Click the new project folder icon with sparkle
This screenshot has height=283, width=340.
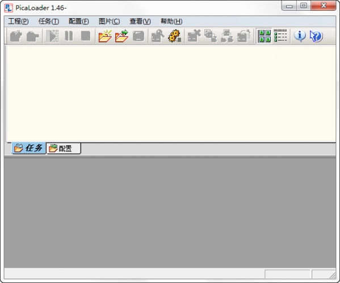[x=105, y=36]
